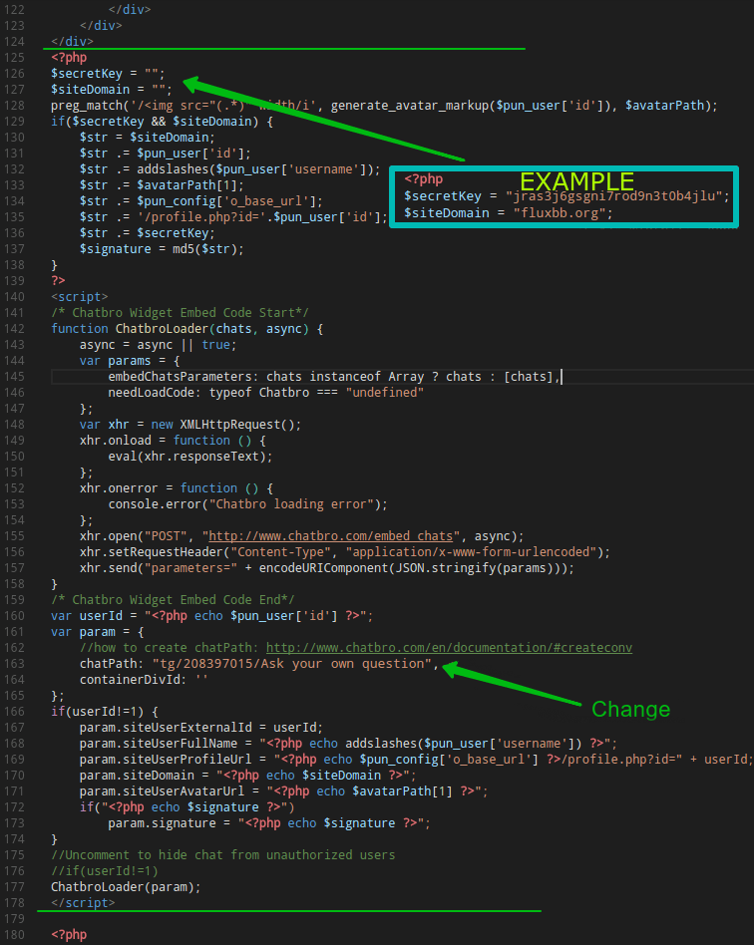Click the param.signature assignment line

269,823
